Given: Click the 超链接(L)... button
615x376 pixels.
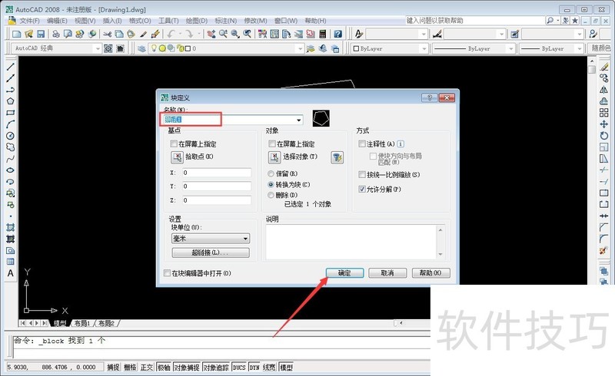Looking at the screenshot, I should click(211, 252).
